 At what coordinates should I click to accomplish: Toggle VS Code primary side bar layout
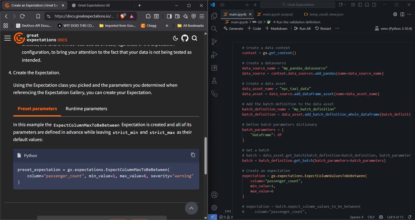(359, 5)
